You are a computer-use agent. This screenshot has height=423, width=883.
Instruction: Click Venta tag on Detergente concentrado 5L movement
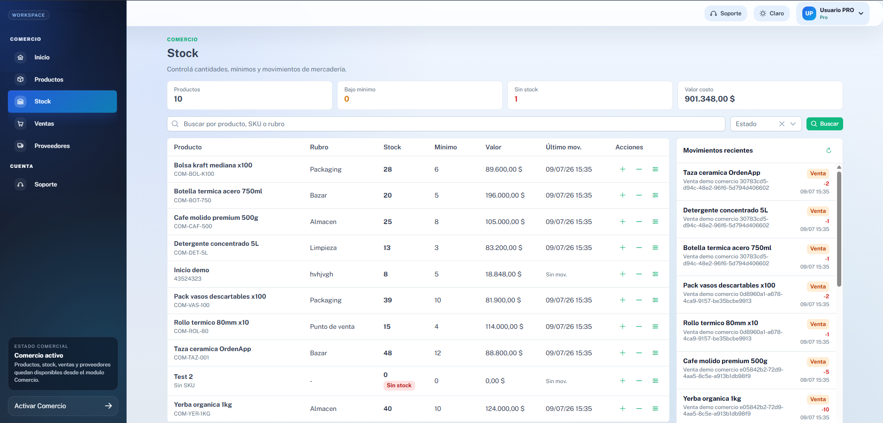click(x=818, y=211)
